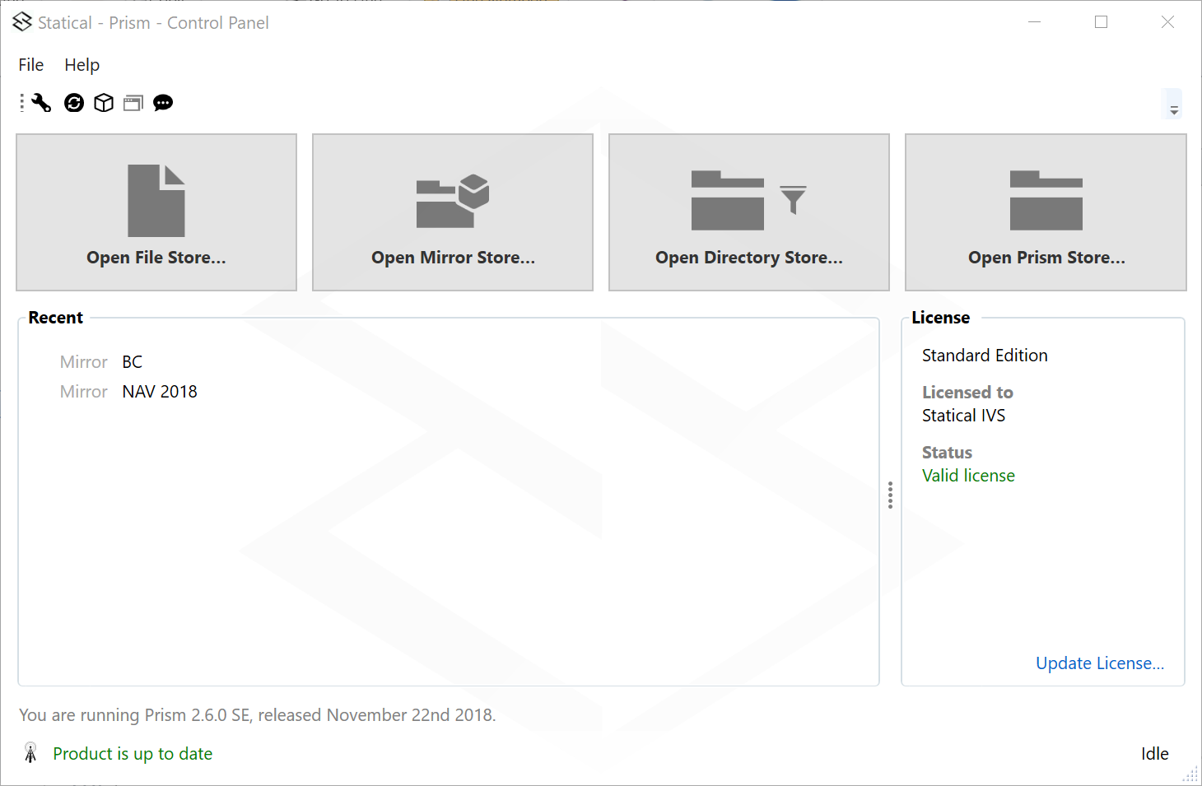
Task: Click the Product is up to date link
Action: pos(133,754)
